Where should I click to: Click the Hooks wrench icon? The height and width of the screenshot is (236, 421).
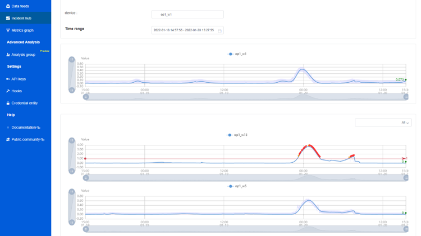point(8,91)
